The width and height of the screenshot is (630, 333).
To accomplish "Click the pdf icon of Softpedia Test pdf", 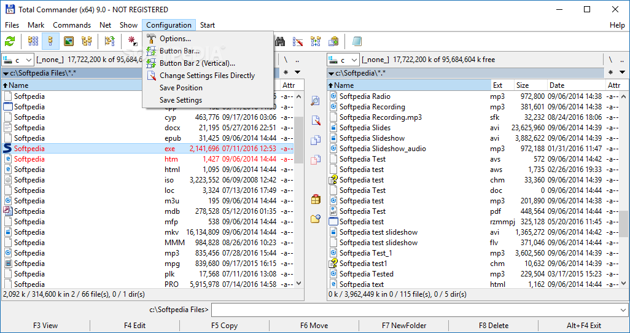I will click(333, 211).
